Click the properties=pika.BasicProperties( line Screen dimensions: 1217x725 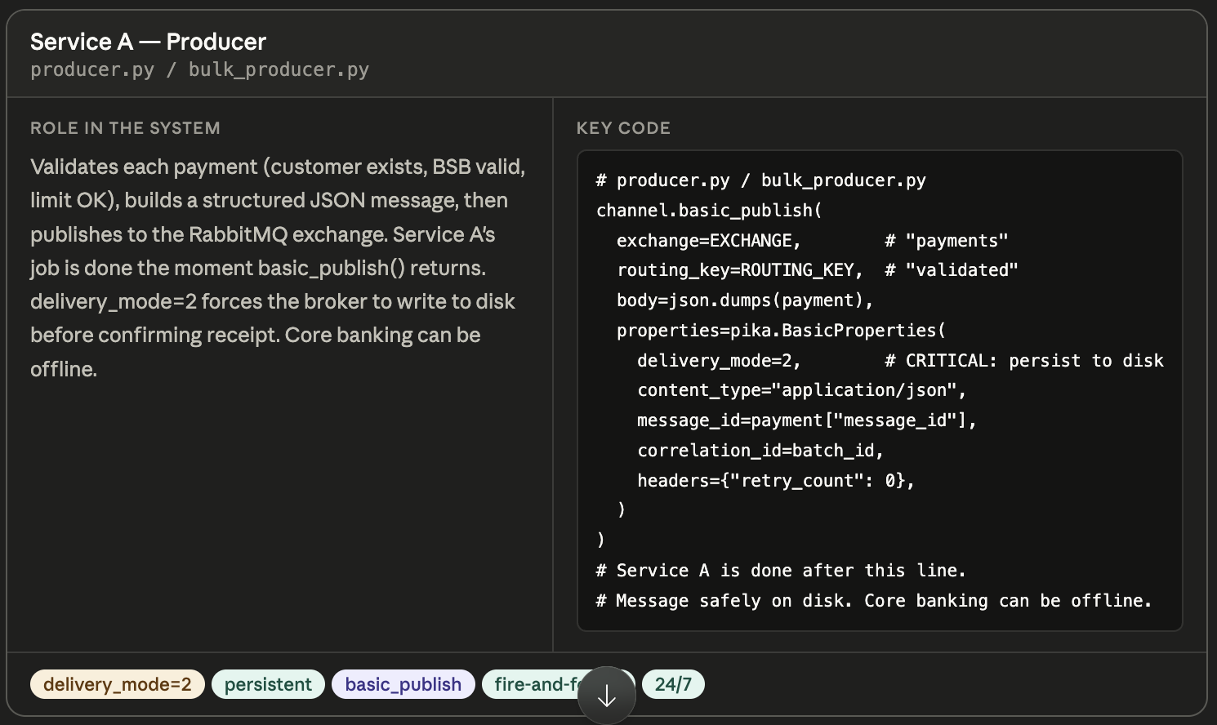point(781,331)
